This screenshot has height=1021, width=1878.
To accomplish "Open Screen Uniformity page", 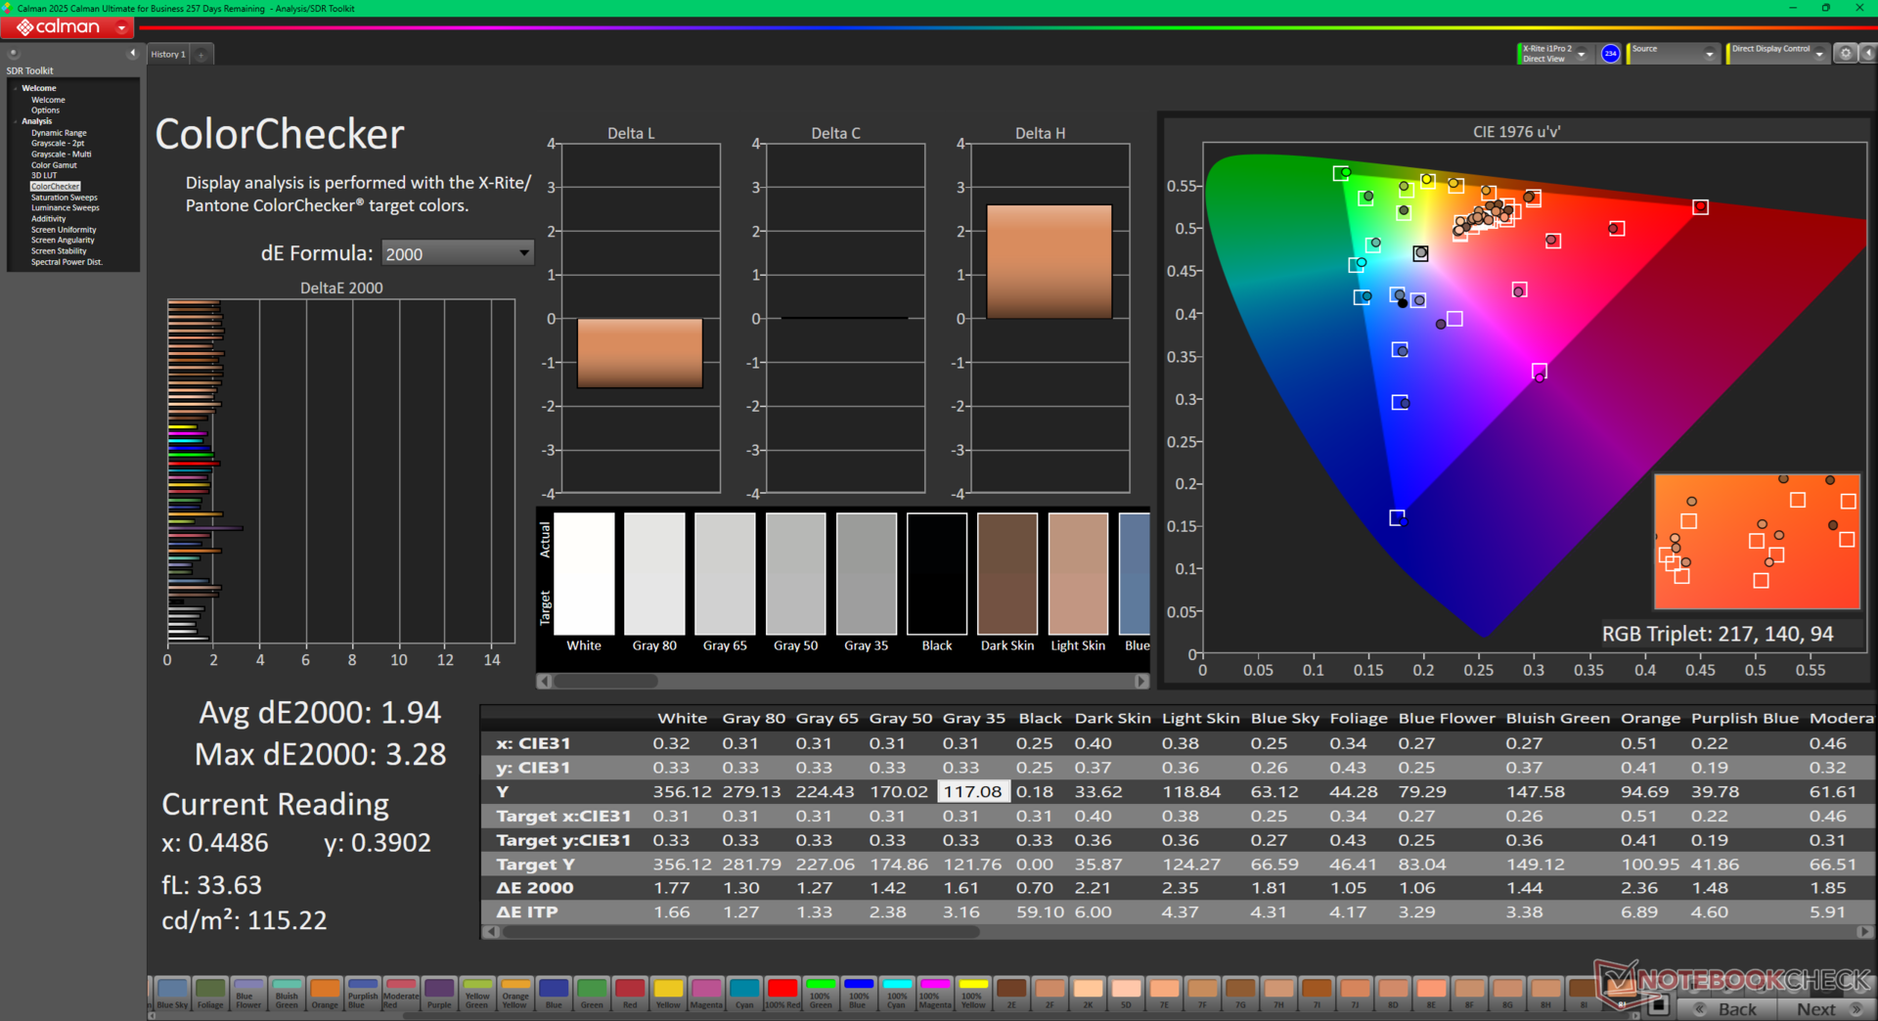I will click(x=64, y=230).
